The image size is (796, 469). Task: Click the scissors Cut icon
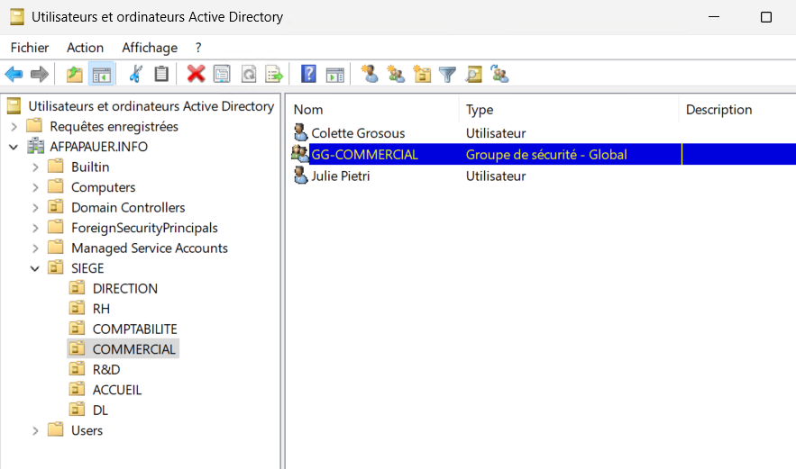coord(136,75)
